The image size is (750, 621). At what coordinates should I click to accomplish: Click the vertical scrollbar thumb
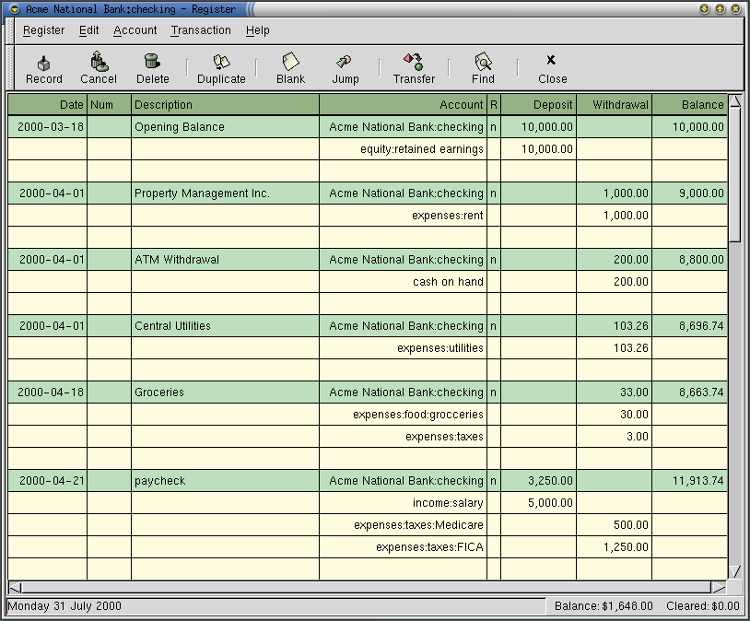(735, 175)
